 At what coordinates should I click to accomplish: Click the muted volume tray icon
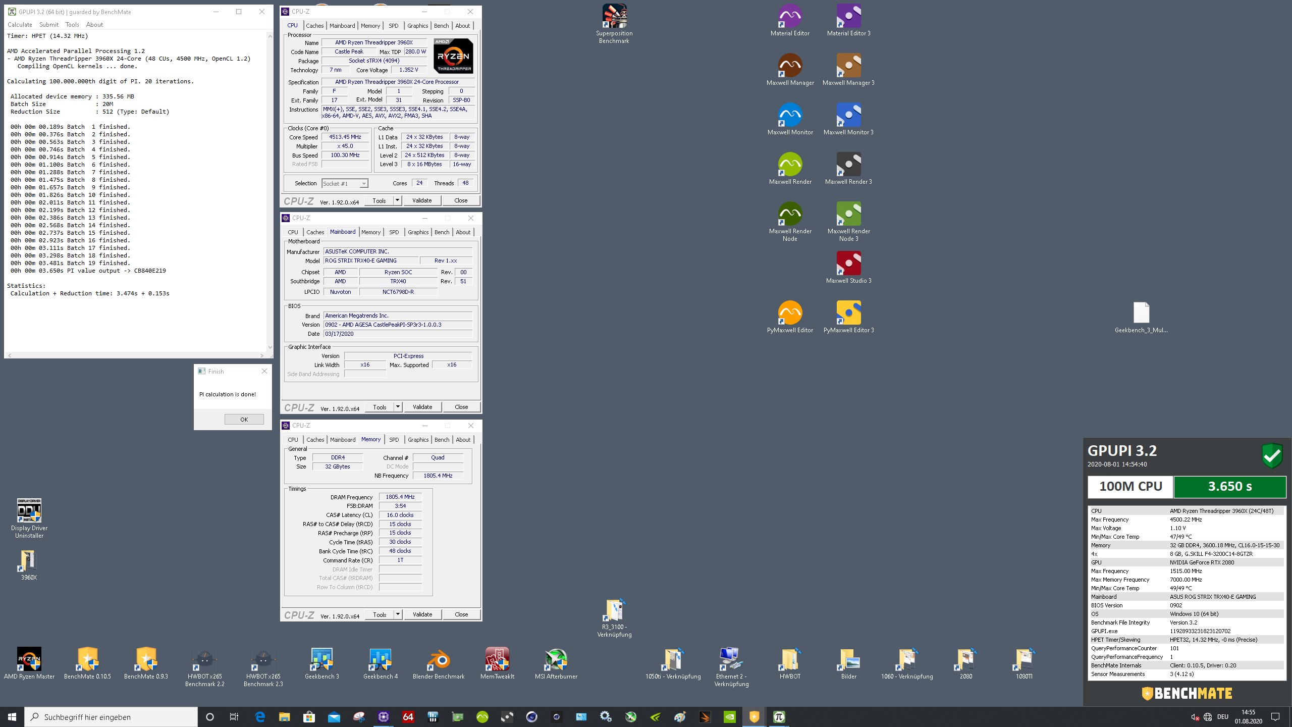coord(1195,717)
